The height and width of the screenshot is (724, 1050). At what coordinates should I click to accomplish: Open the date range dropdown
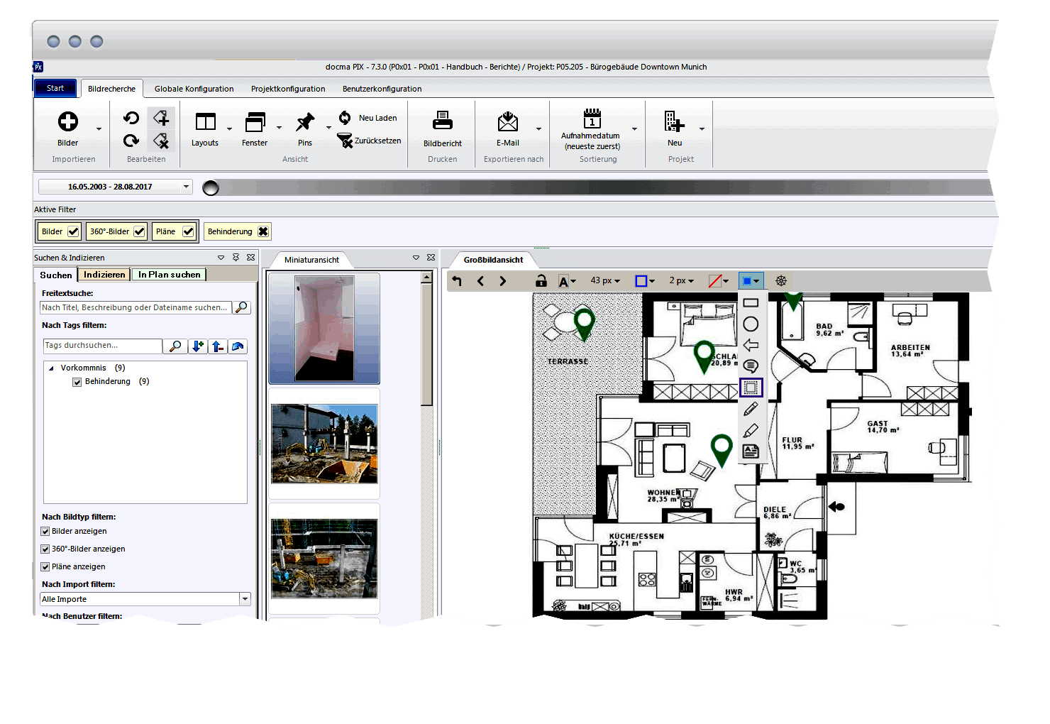(186, 187)
